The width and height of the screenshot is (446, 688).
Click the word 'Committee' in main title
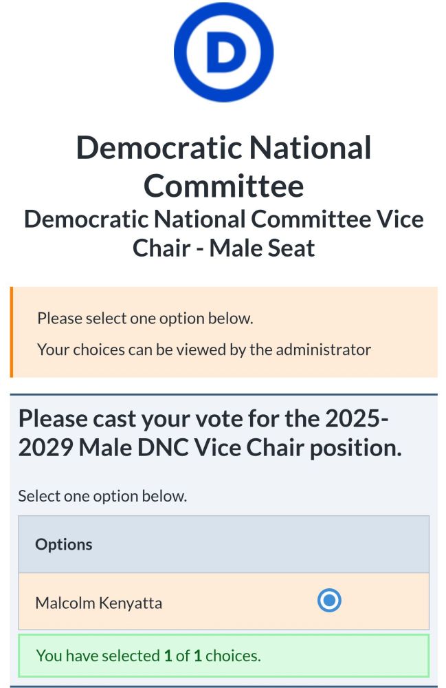(223, 186)
